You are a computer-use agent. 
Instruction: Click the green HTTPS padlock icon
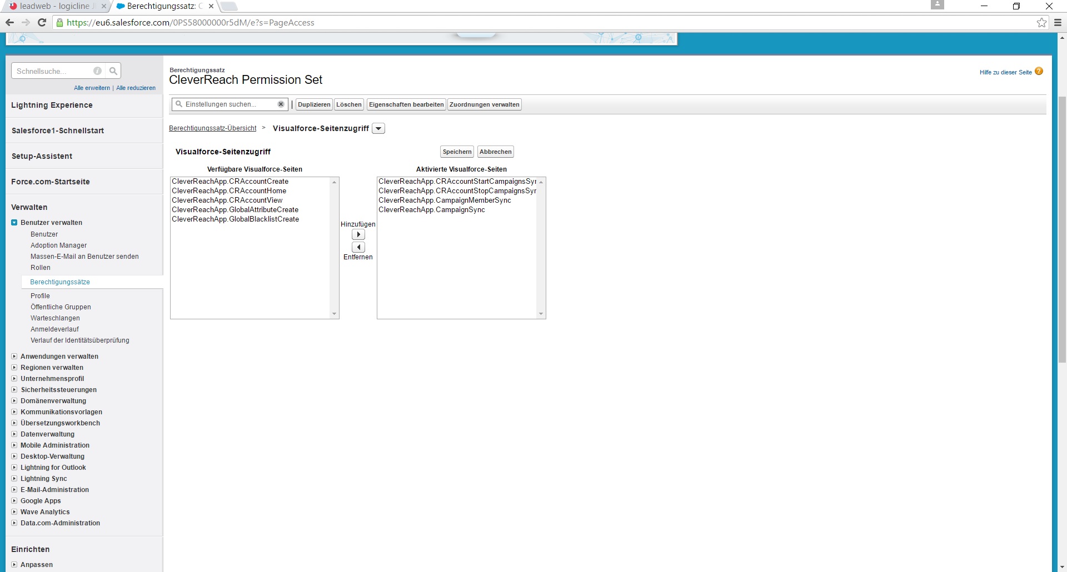[x=60, y=23]
